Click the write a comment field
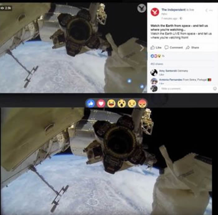 click(184, 89)
